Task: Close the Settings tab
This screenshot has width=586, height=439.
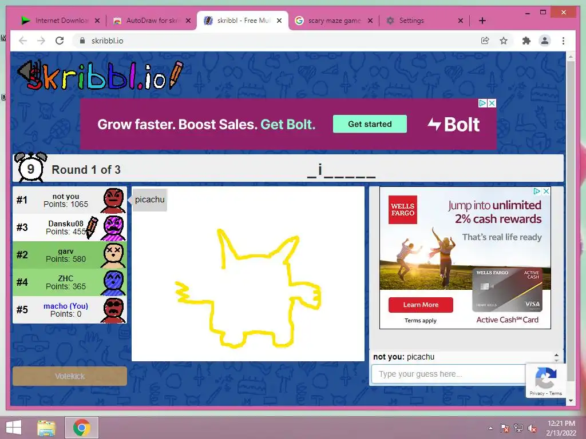Action: click(461, 21)
